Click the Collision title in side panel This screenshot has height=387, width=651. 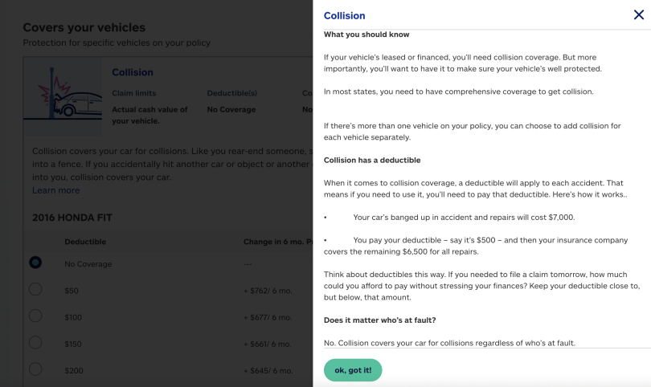[x=344, y=16]
